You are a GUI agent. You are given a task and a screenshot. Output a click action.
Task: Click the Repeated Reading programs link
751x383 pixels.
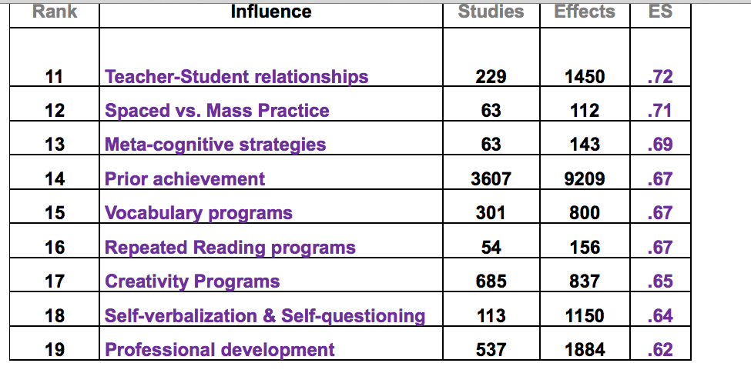(x=230, y=248)
